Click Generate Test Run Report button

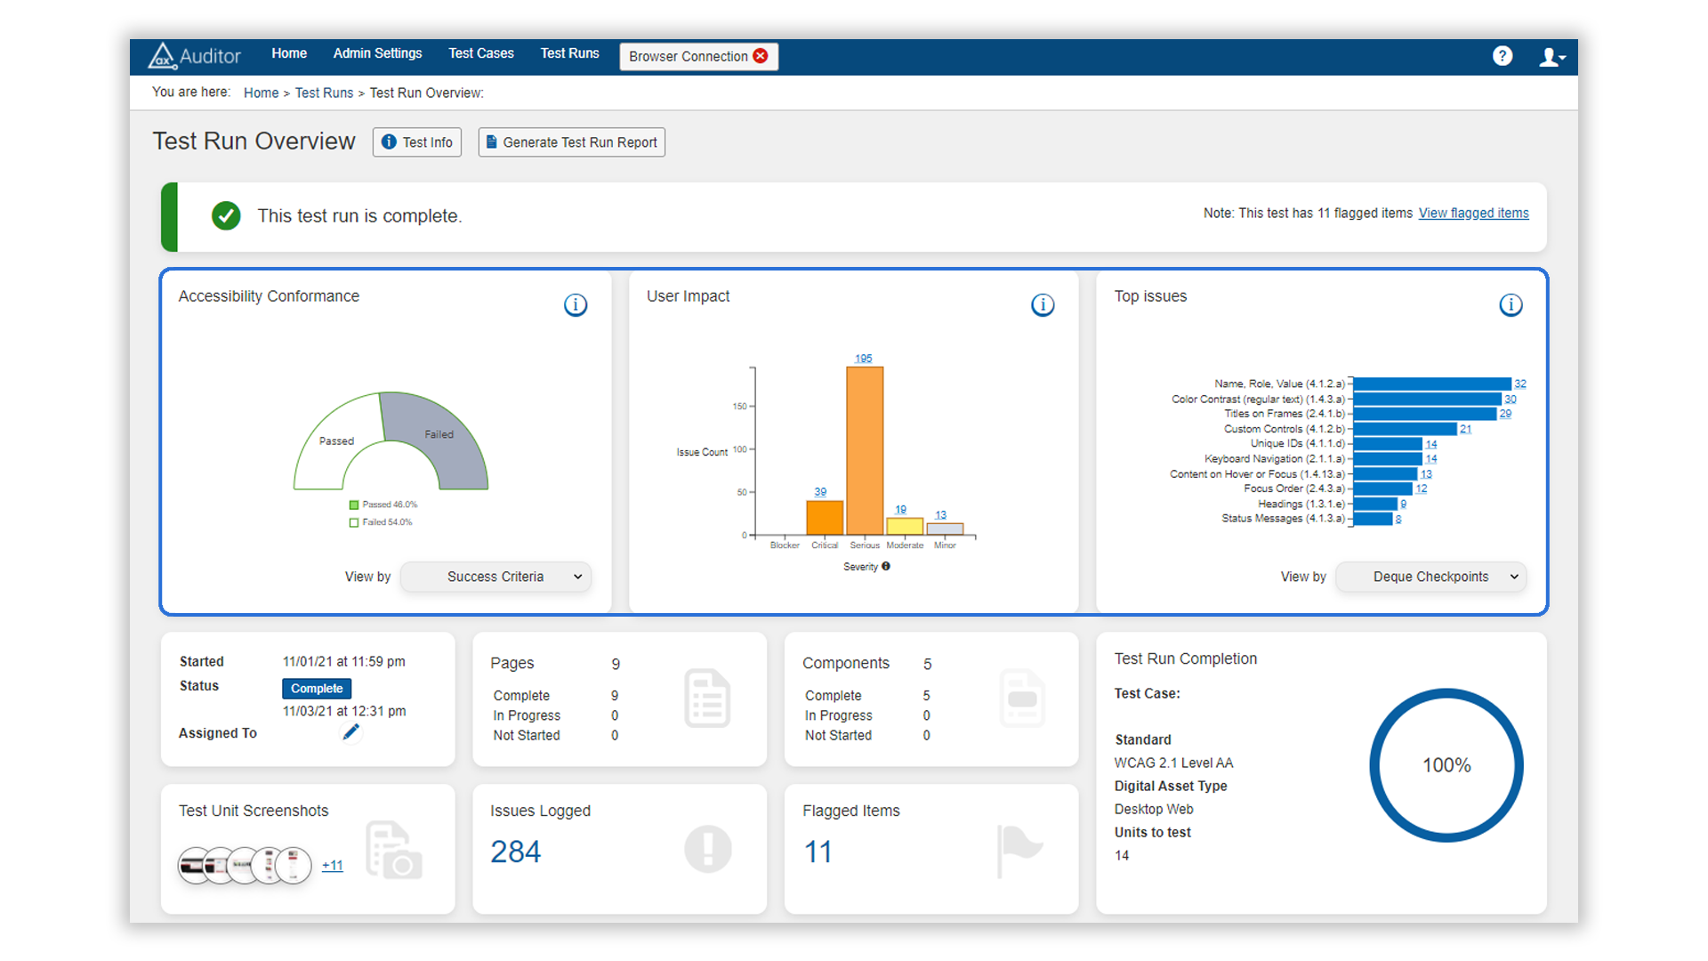[x=571, y=142]
